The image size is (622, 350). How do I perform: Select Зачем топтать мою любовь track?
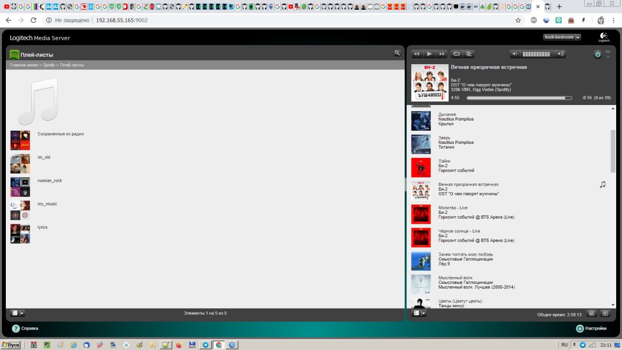pyautogui.click(x=466, y=254)
